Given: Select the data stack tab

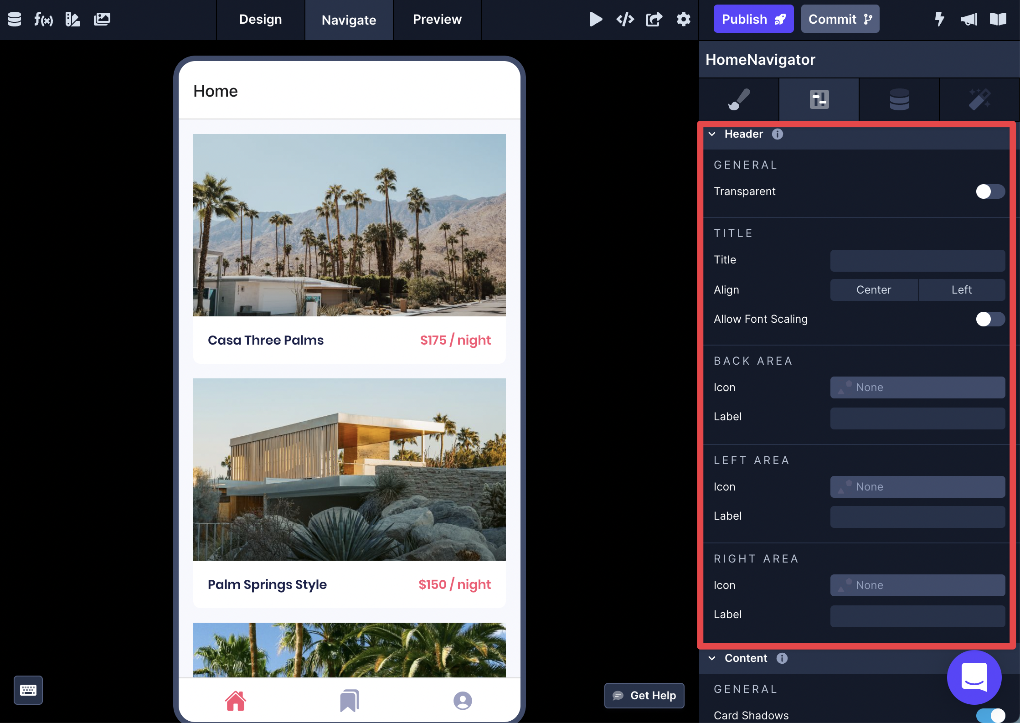Looking at the screenshot, I should point(899,99).
